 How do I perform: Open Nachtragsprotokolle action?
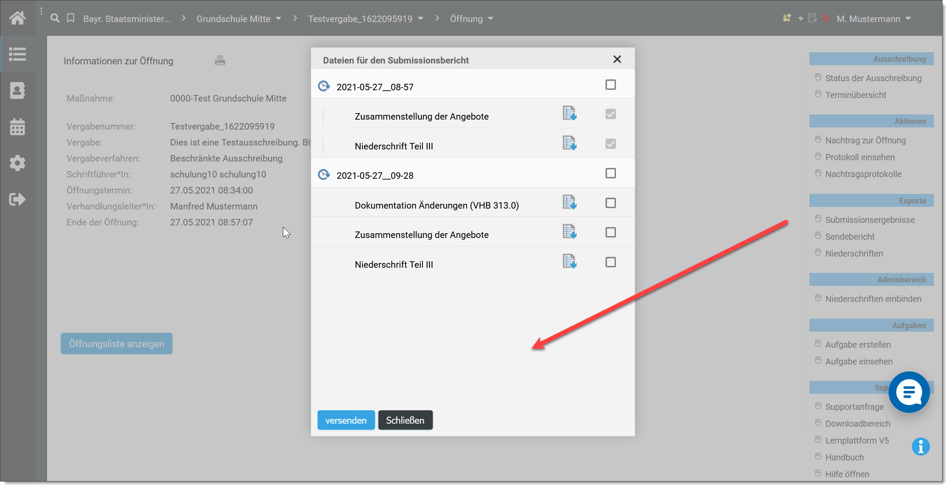[863, 174]
